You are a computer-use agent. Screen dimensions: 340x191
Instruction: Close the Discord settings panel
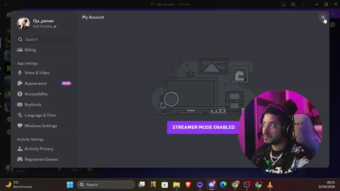click(x=323, y=17)
